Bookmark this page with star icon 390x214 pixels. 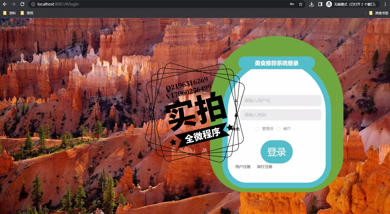300,4
